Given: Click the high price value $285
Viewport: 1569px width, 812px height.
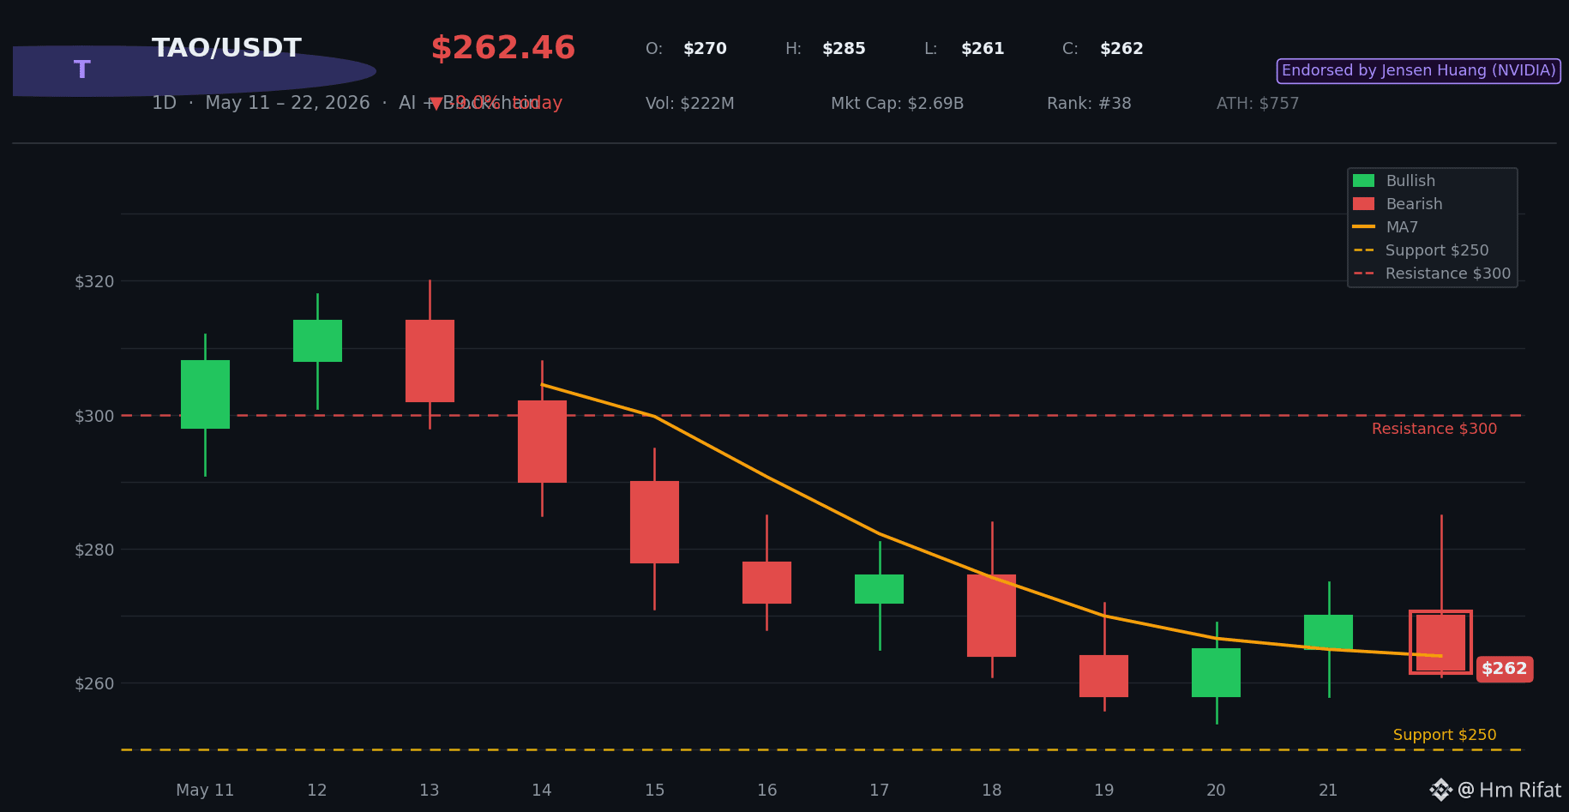Looking at the screenshot, I should click(x=844, y=49).
